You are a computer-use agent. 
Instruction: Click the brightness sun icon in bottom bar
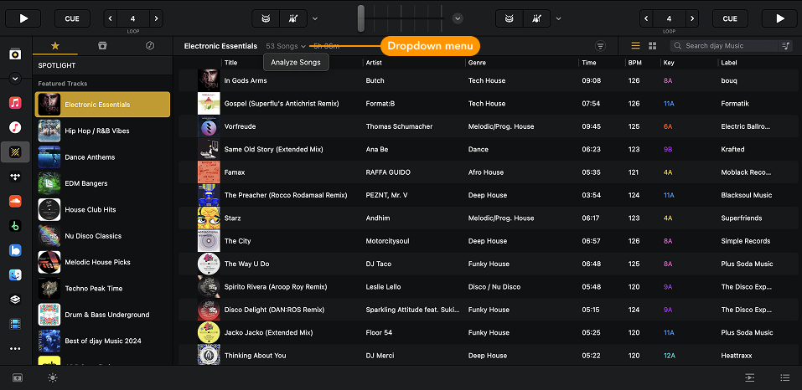pos(53,377)
